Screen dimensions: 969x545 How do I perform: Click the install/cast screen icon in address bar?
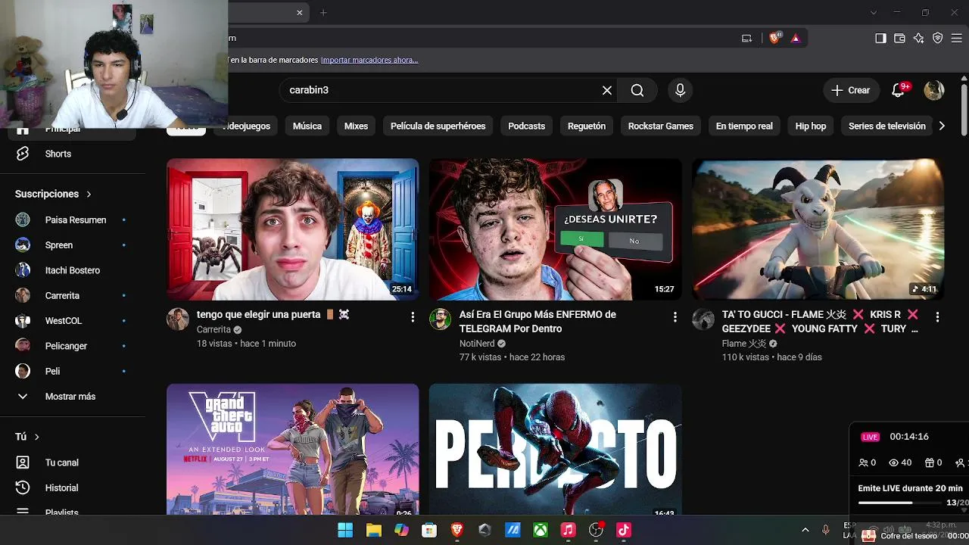746,38
